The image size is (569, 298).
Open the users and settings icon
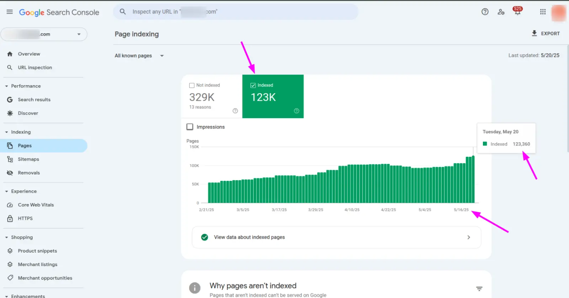(501, 12)
